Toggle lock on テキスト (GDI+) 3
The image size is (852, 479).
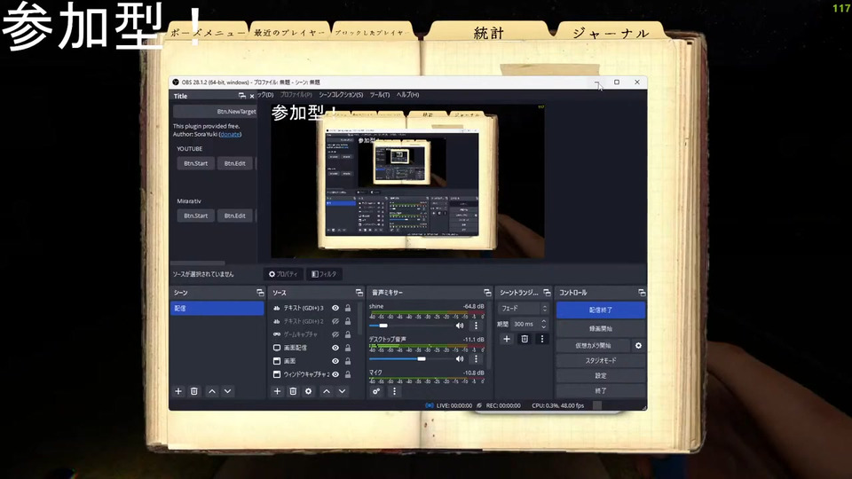pyautogui.click(x=348, y=308)
